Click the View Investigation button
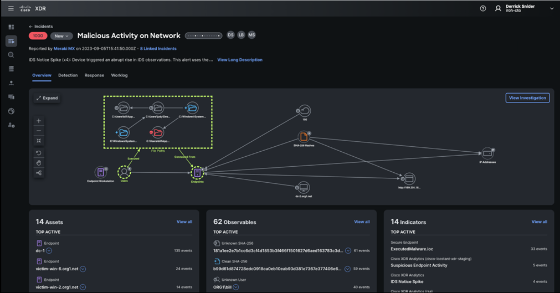560x293 pixels. [527, 98]
